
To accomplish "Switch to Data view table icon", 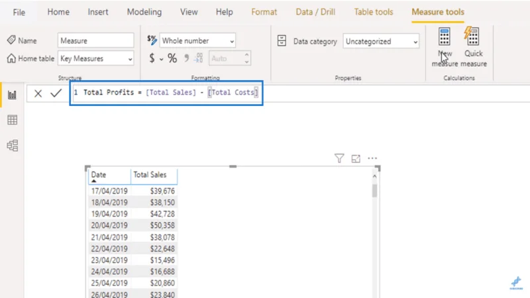I will point(12,120).
